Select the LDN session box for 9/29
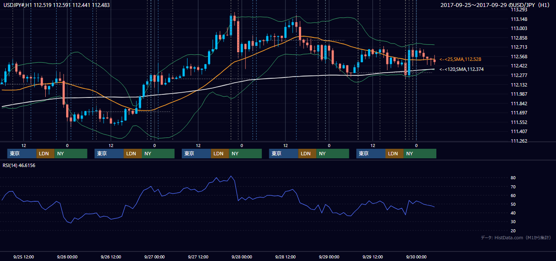This screenshot has width=556, height=261. (394, 154)
